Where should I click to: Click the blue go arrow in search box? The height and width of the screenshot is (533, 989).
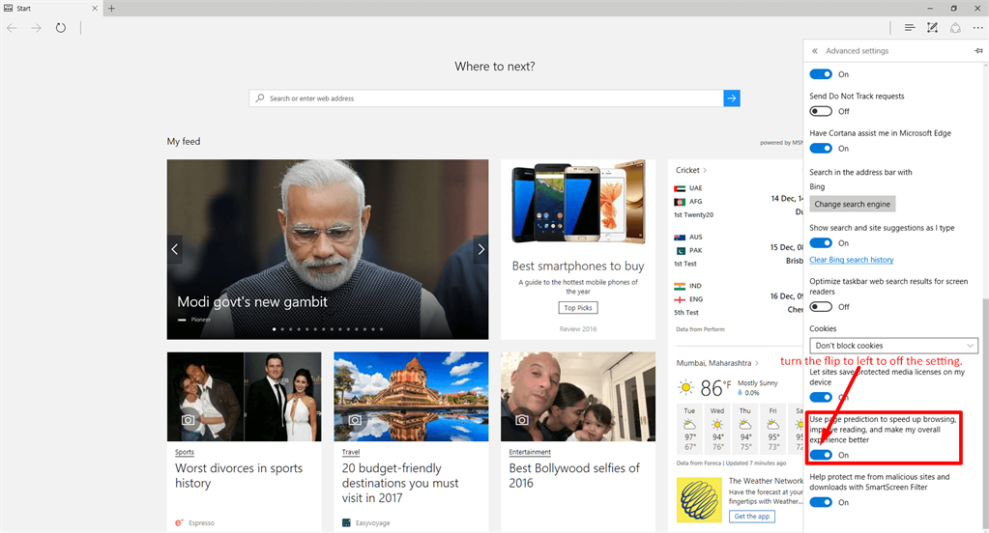pyautogui.click(x=732, y=98)
